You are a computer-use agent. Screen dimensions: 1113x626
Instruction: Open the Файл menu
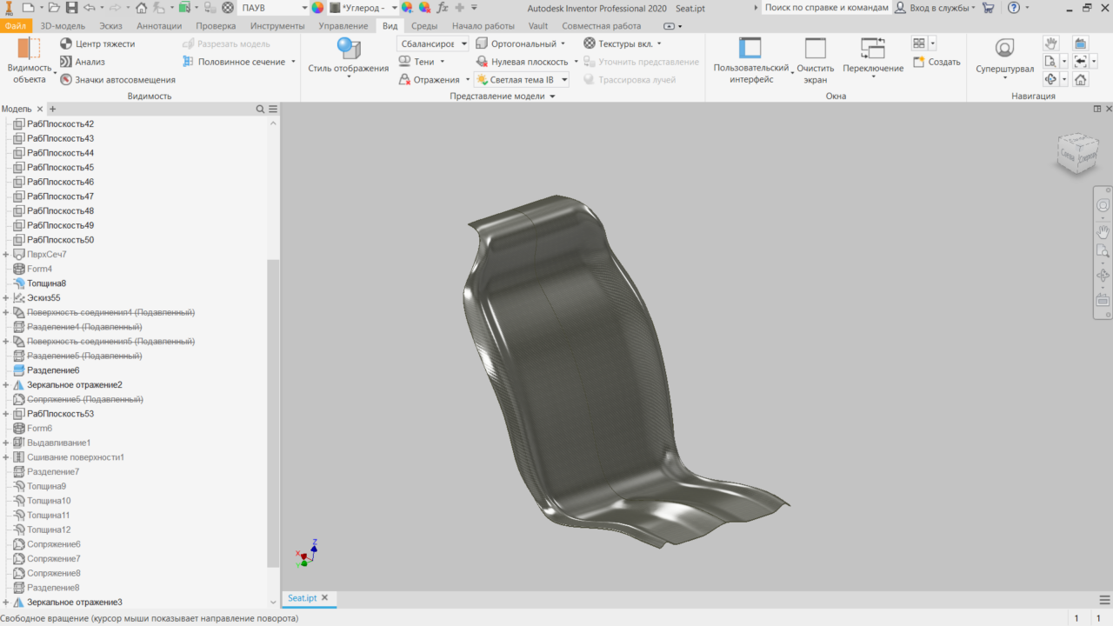point(17,26)
